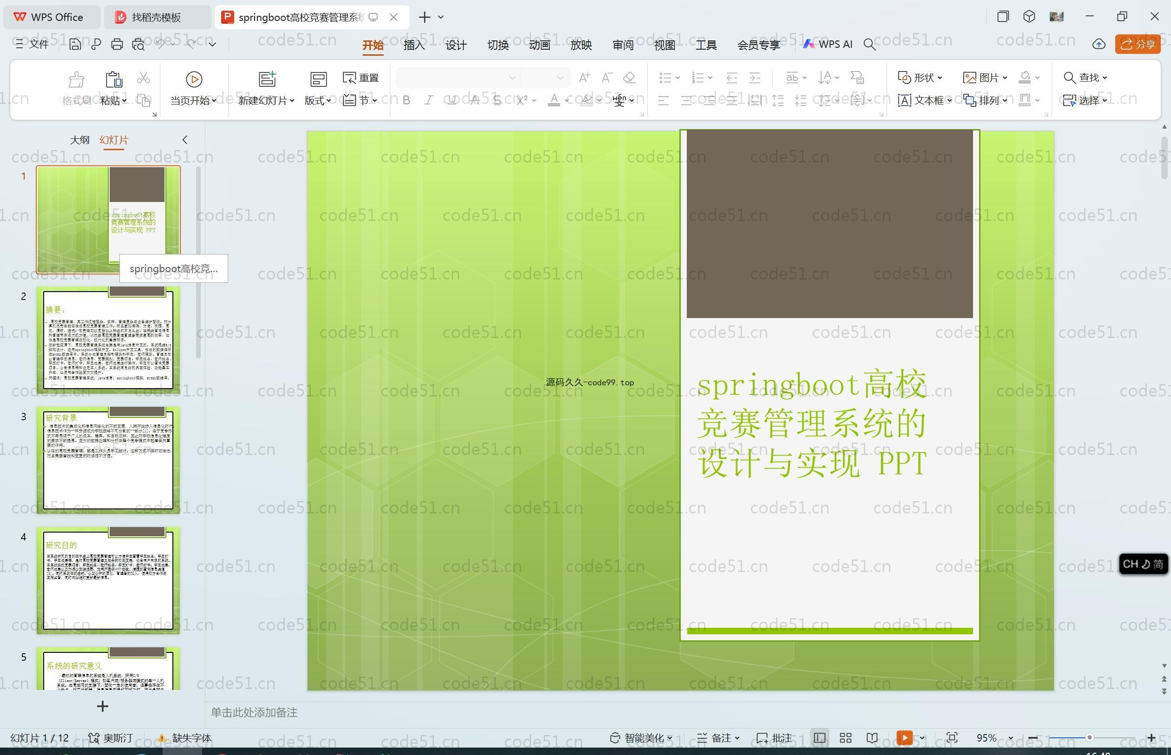Open the Review (审阅) ribbon tab

click(623, 45)
